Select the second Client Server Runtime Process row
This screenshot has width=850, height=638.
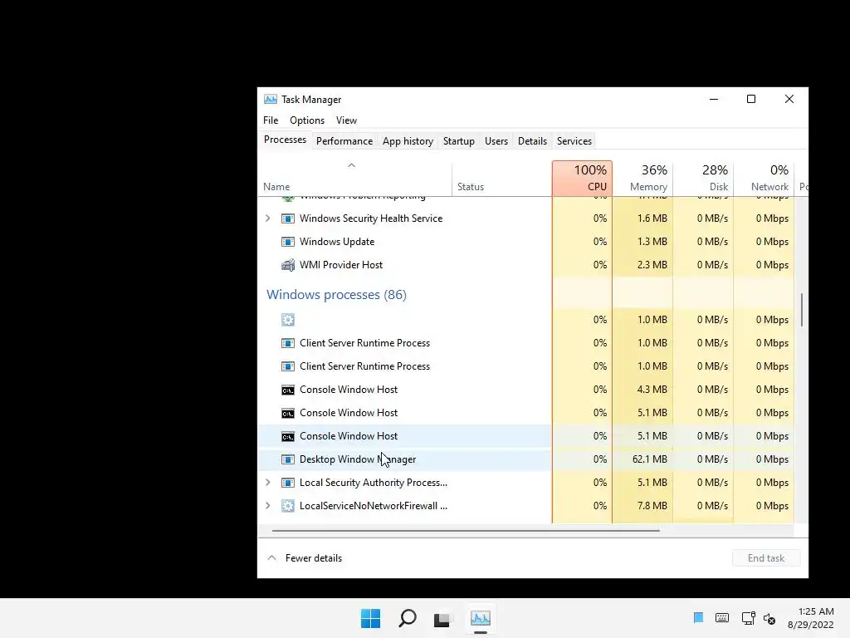pos(525,366)
